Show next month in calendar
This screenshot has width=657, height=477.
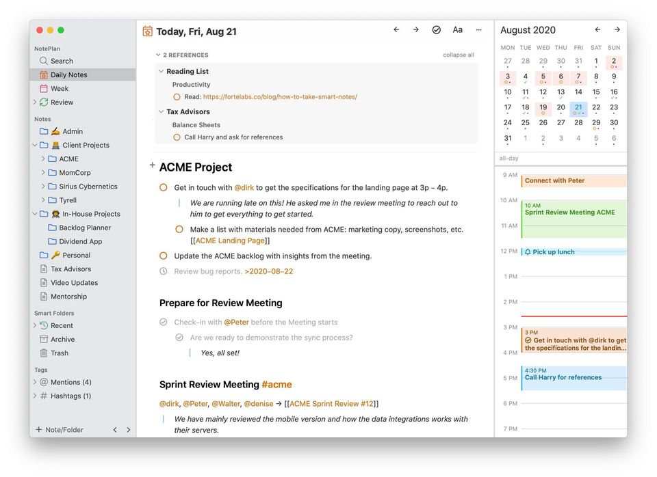(x=617, y=29)
